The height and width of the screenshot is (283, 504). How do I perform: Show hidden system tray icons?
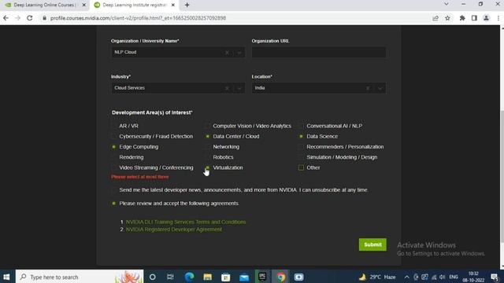click(x=406, y=277)
